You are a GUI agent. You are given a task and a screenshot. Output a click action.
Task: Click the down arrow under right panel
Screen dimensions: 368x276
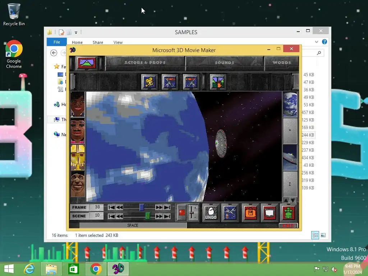[293, 200]
